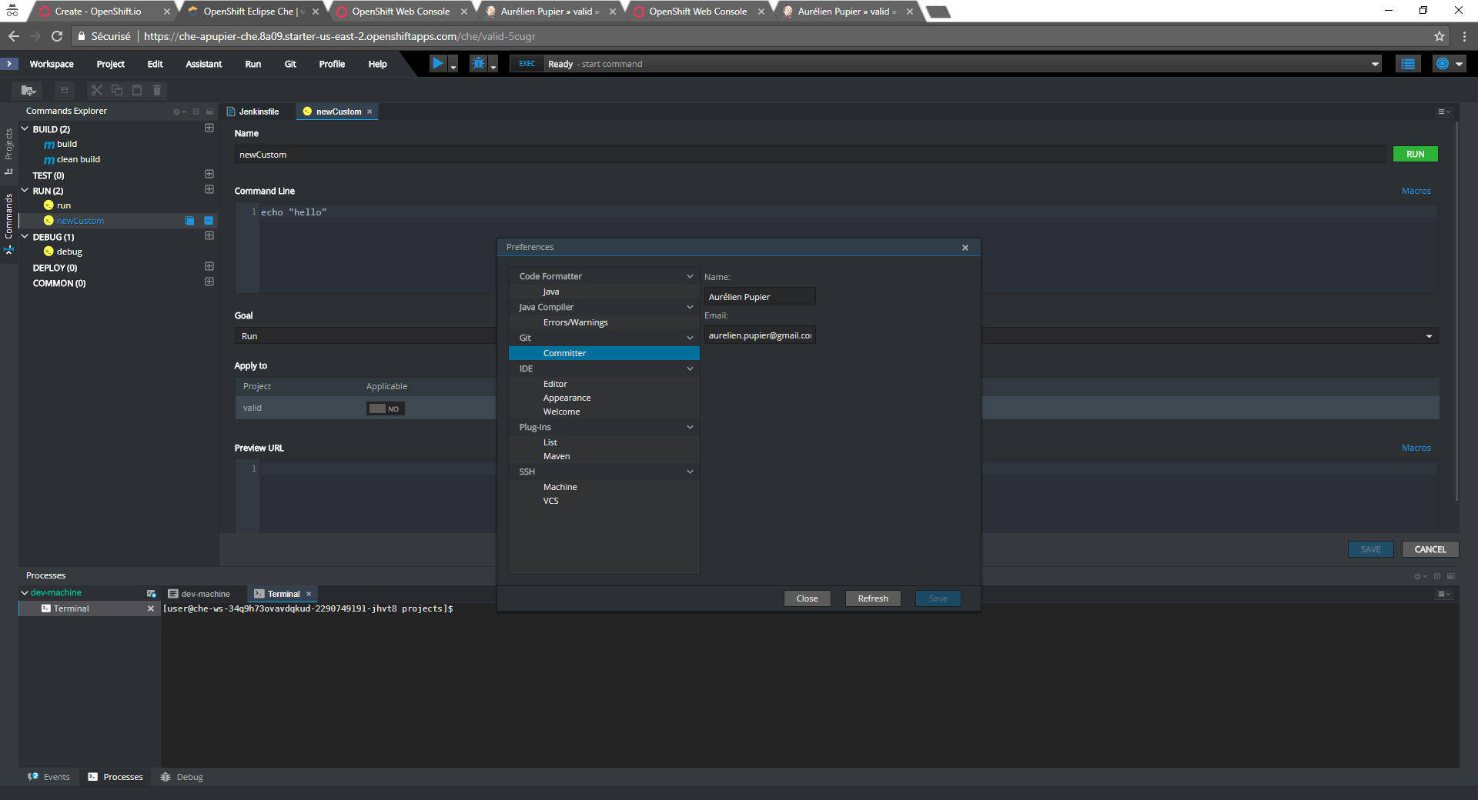
Task: Click the Cut scissors icon
Action: click(x=97, y=90)
